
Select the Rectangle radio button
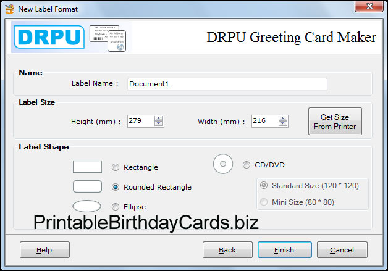(x=116, y=167)
